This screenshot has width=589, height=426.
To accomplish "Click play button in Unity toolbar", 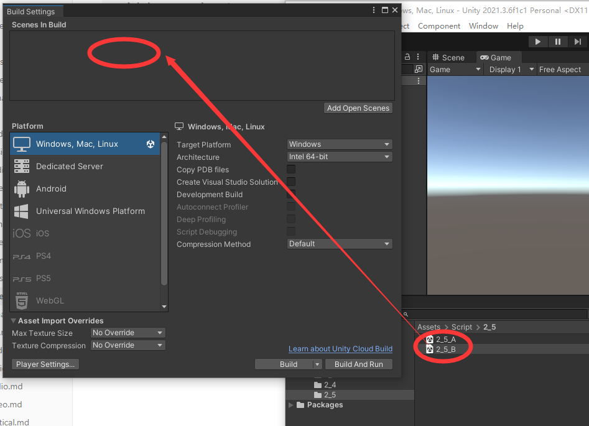I will coord(537,42).
